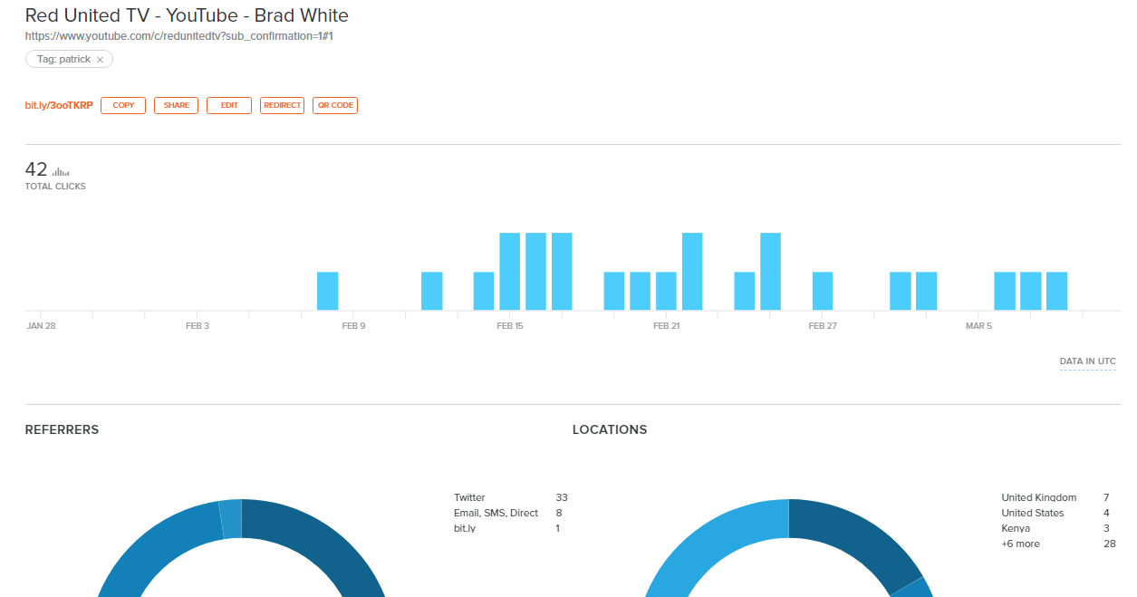Click the DATA IN UTC link

click(x=1088, y=361)
